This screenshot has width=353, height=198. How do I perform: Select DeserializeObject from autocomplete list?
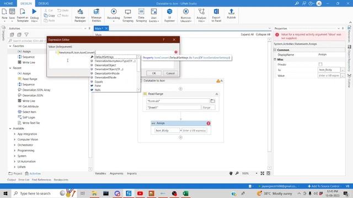coord(105,65)
